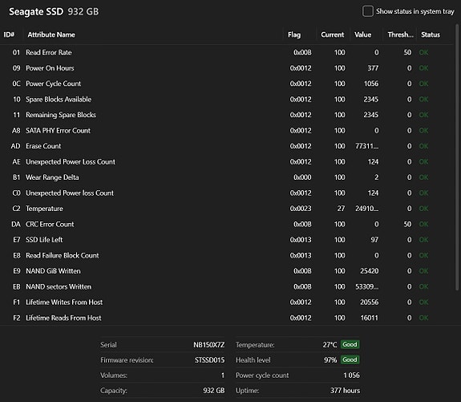Click the Temperature Good badge
Image resolution: width=461 pixels, height=402 pixels.
click(x=350, y=344)
